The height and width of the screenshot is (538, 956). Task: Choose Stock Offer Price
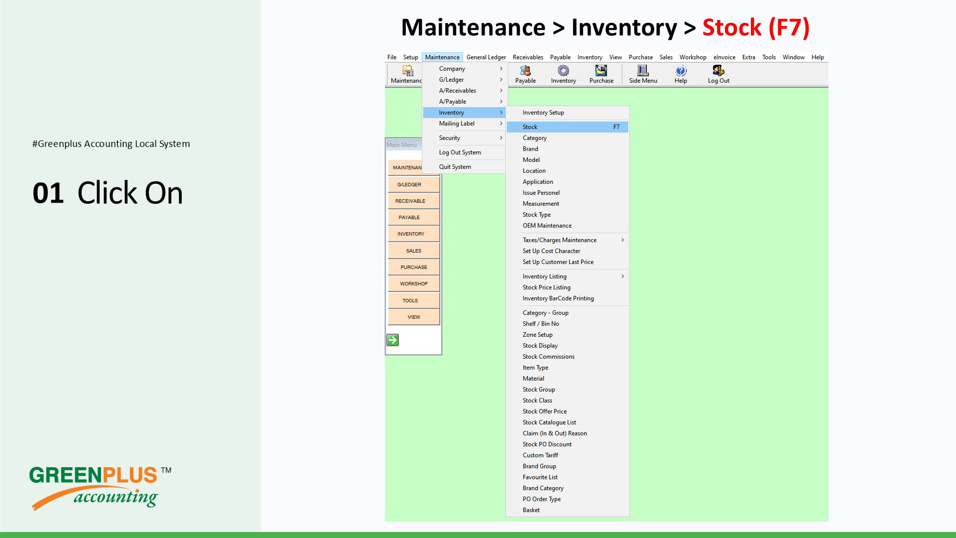[x=568, y=411]
